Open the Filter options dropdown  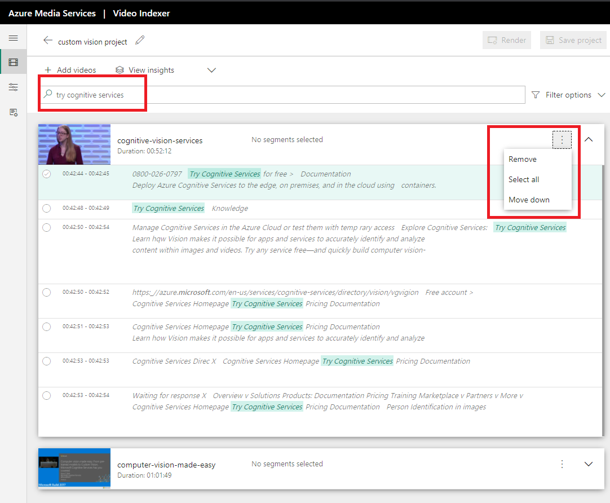point(568,95)
